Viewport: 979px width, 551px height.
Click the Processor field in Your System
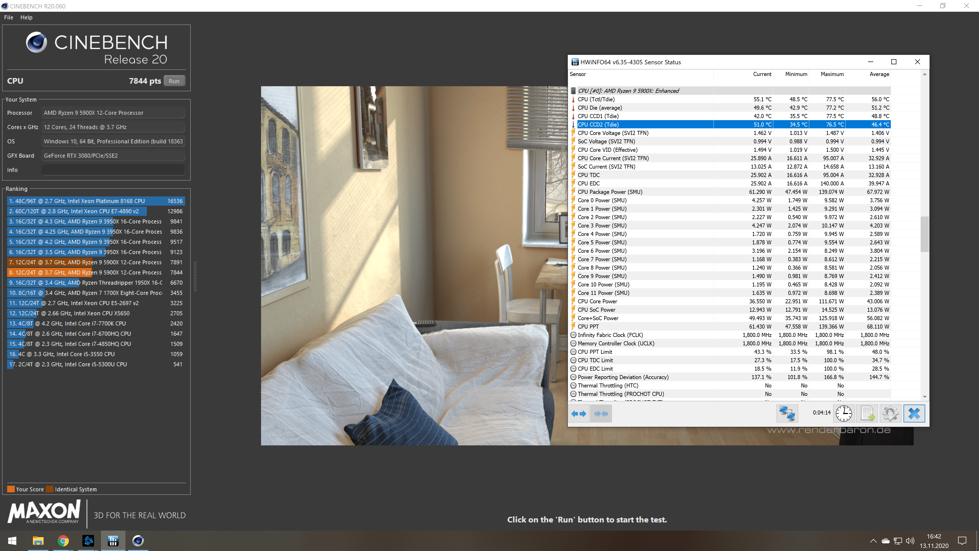[x=113, y=112]
